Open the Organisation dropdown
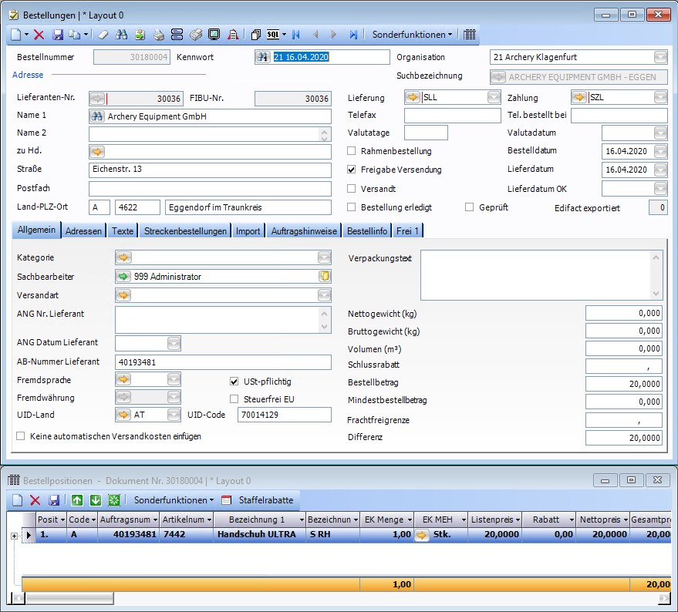 click(660, 57)
